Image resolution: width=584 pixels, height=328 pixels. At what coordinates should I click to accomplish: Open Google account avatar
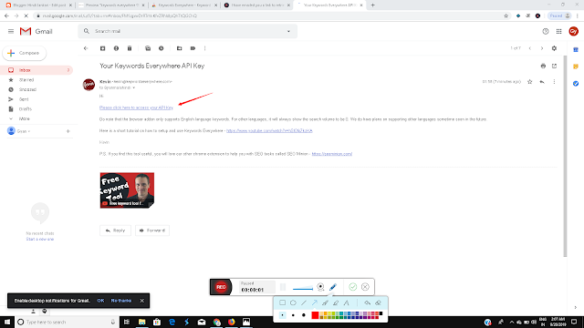click(x=574, y=32)
